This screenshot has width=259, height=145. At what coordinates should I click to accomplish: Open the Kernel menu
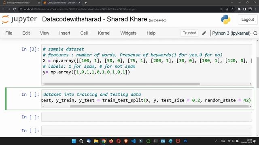pyautogui.click(x=104, y=33)
